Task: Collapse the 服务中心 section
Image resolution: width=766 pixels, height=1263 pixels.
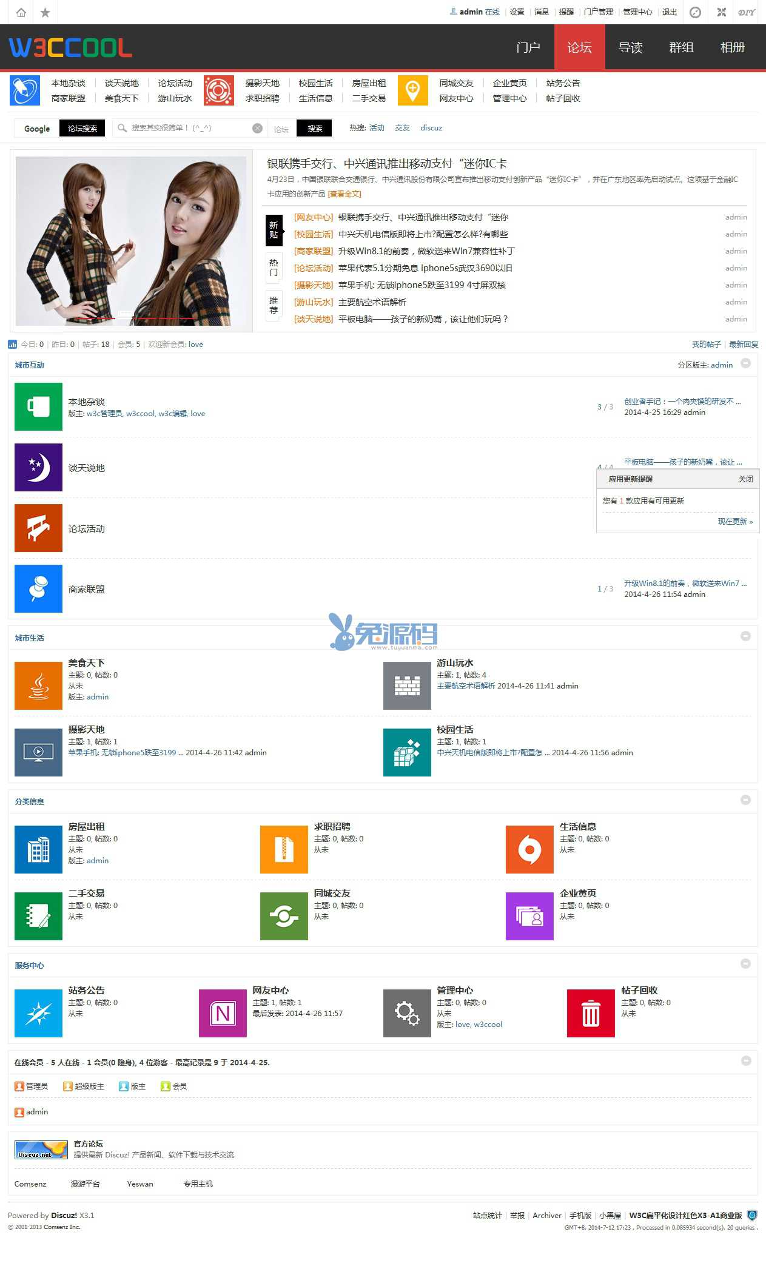Action: click(746, 964)
